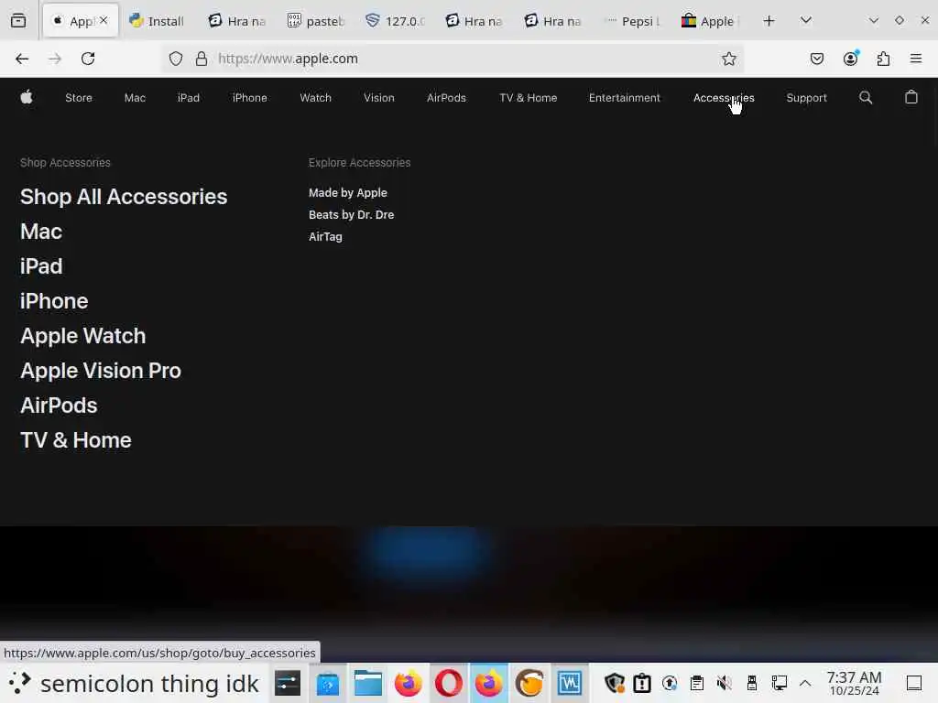Open the iPhone item in top navigation

tap(249, 97)
